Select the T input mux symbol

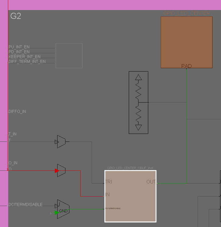tap(61, 141)
